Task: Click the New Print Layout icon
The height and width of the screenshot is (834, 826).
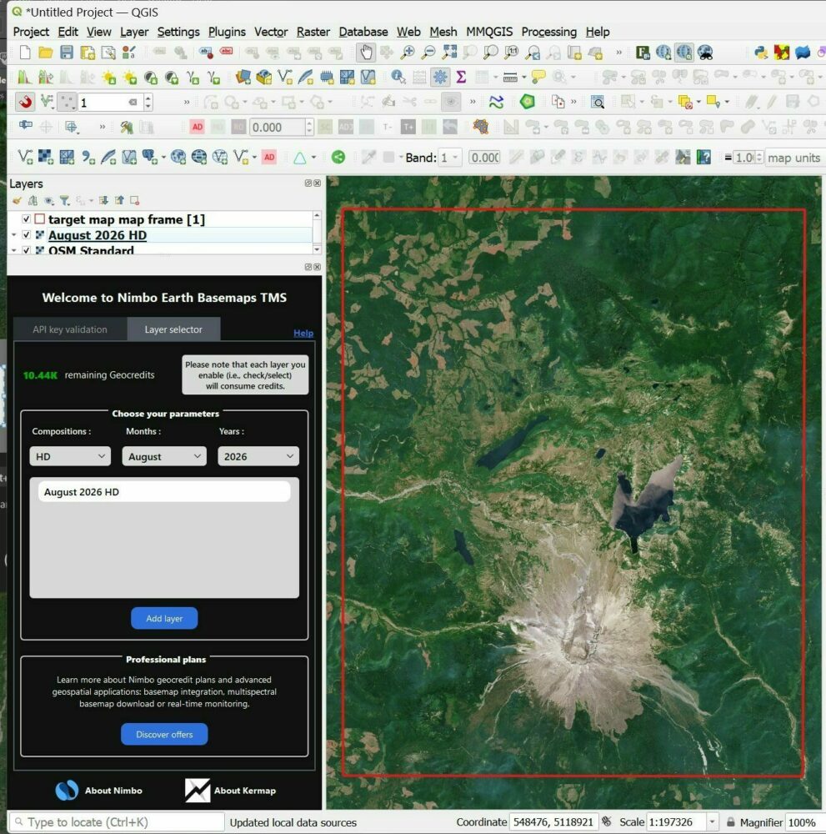Action: click(x=88, y=52)
